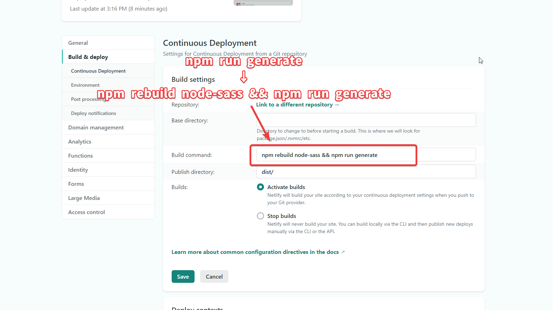Screen dimensions: 553x310
Task: Click the Cancel button
Action: [x=214, y=276]
